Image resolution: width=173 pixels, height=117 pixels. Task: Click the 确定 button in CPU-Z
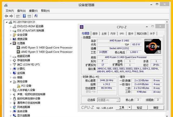click(156, 108)
